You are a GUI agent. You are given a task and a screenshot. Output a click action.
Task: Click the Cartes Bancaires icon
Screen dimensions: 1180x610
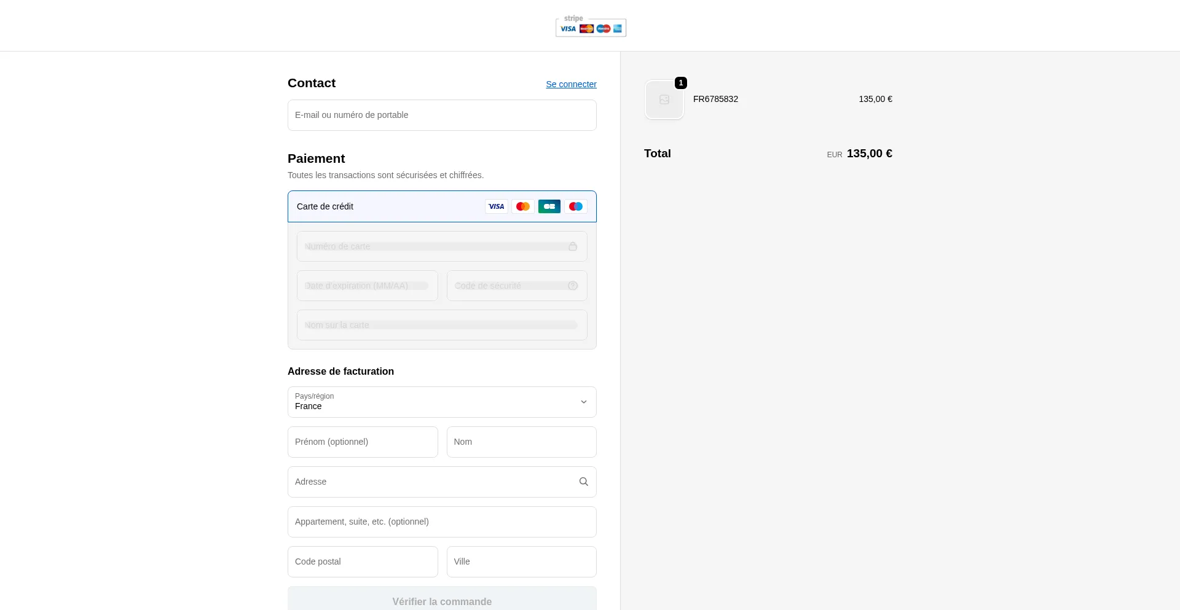549,206
